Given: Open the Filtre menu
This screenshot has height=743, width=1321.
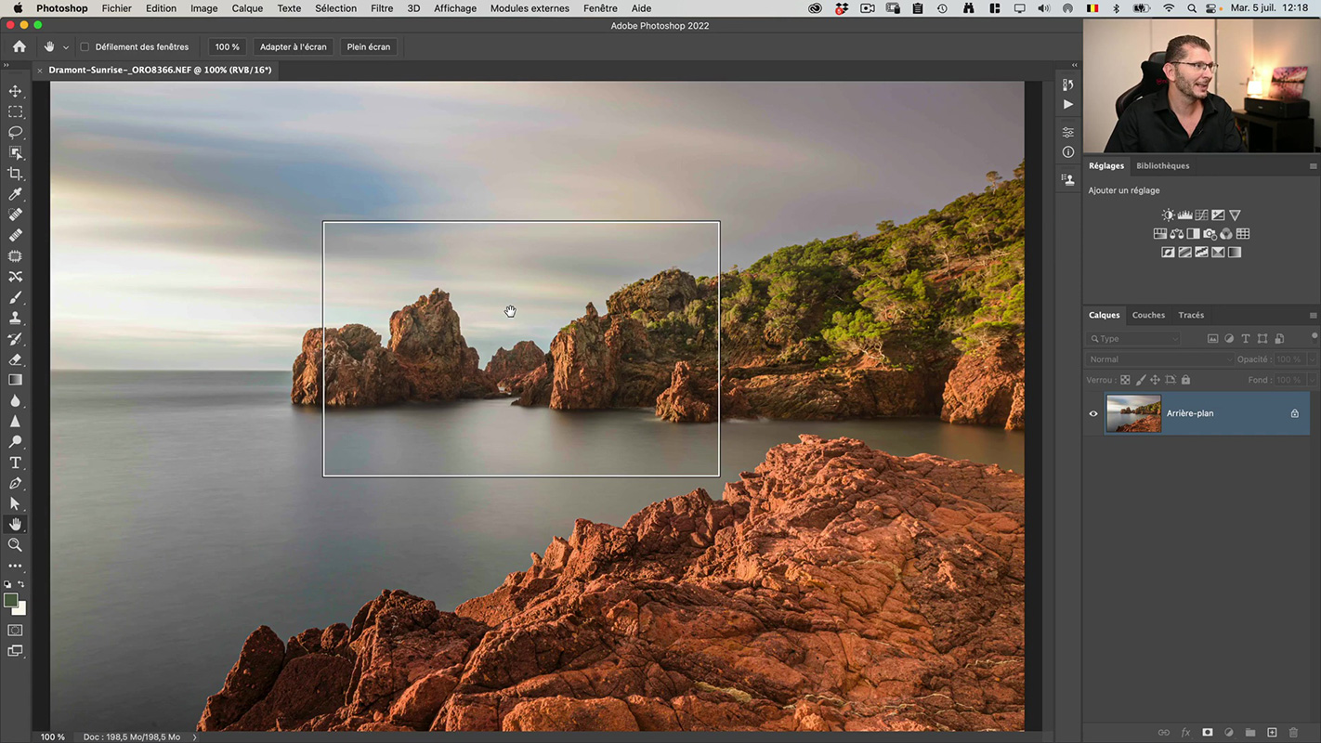Looking at the screenshot, I should coord(381,8).
